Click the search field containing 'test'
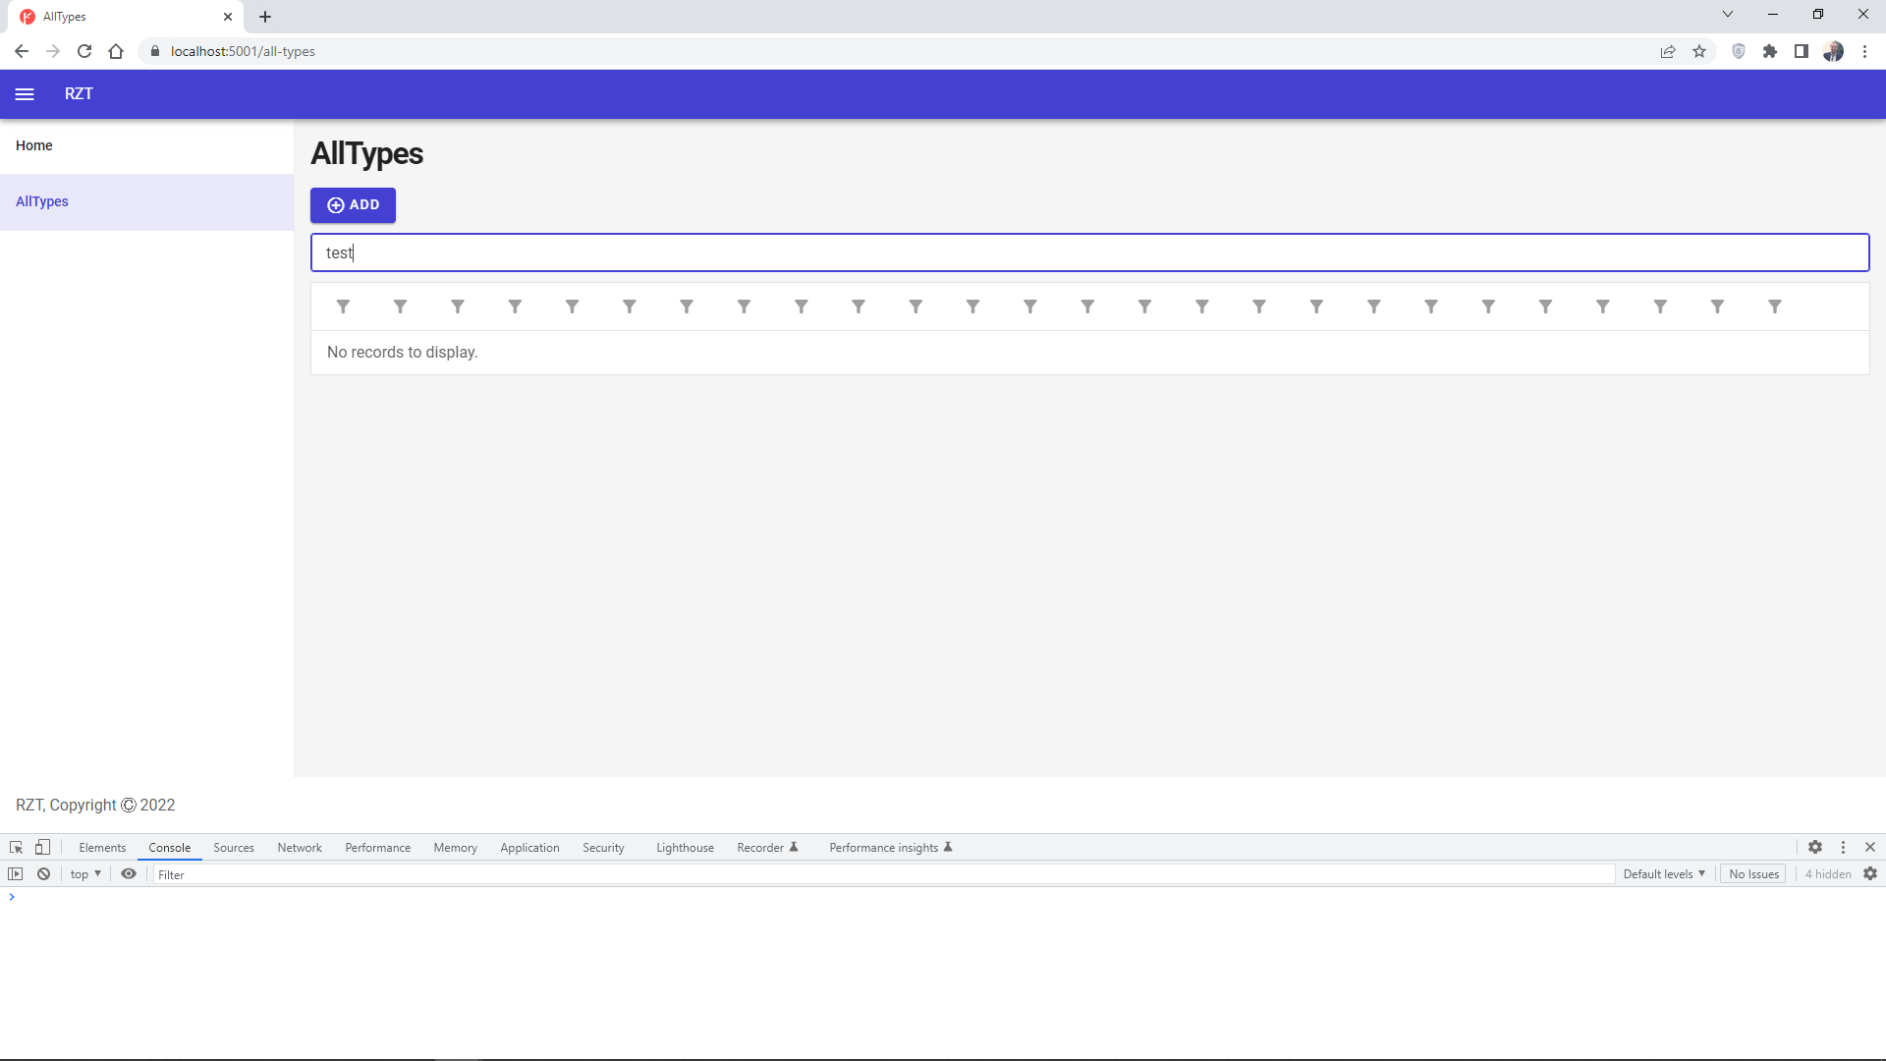This screenshot has height=1061, width=1886. [x=1089, y=252]
